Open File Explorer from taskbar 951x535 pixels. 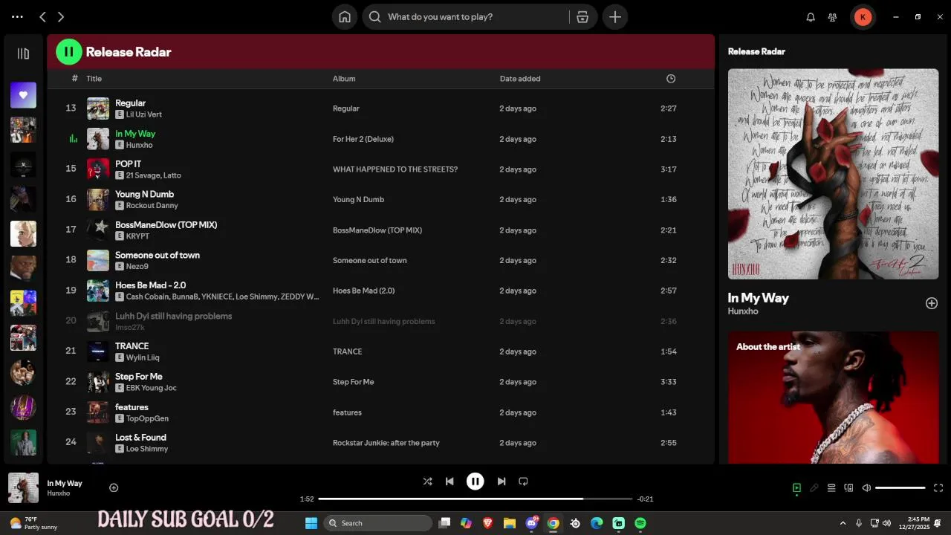(x=510, y=523)
